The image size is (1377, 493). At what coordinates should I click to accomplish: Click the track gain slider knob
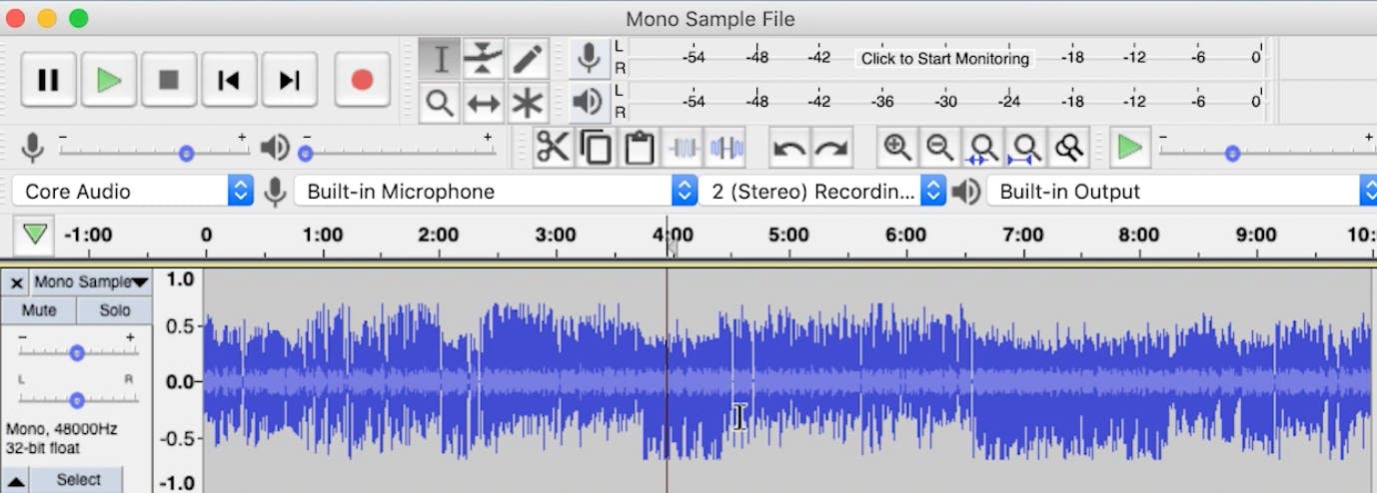tap(77, 352)
